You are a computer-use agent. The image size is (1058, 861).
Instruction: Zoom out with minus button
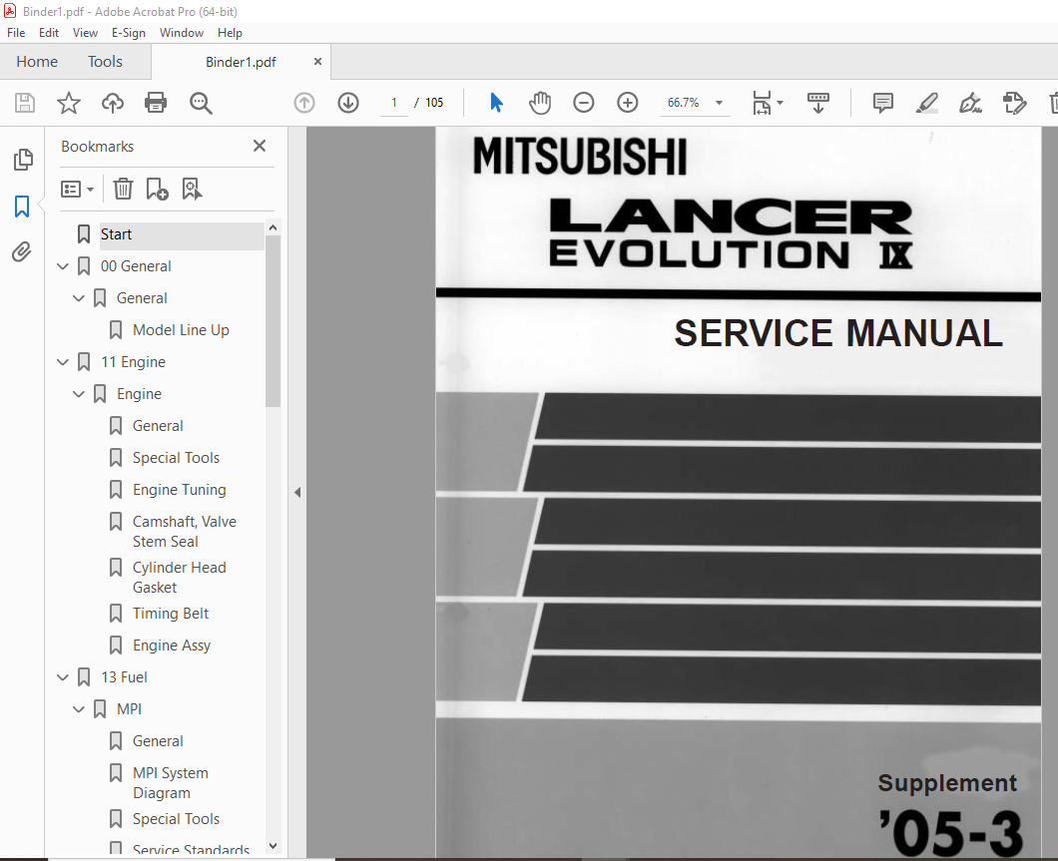584,103
